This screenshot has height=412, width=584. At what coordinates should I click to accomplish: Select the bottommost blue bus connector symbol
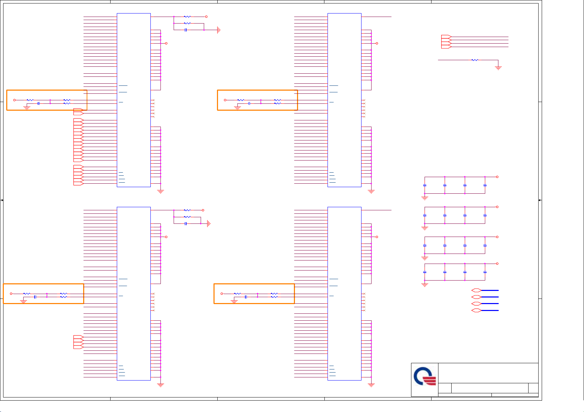[x=485, y=310]
